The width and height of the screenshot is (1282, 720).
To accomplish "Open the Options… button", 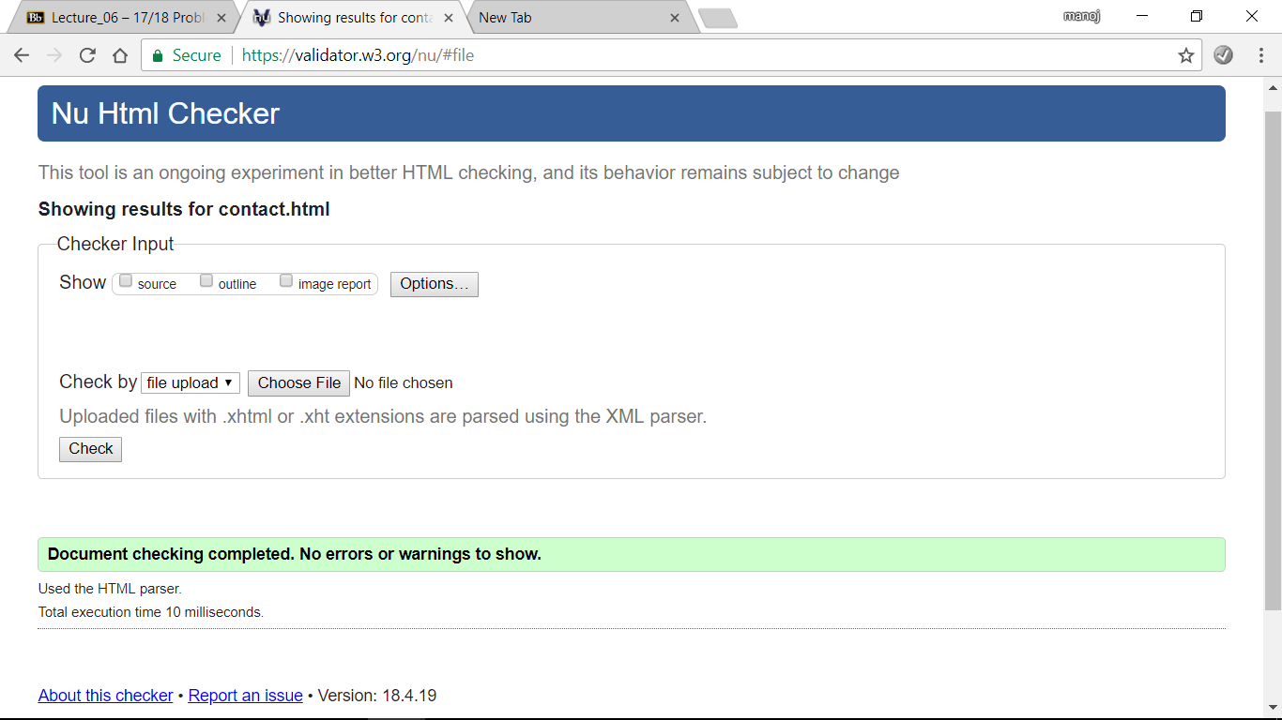I will click(x=435, y=284).
